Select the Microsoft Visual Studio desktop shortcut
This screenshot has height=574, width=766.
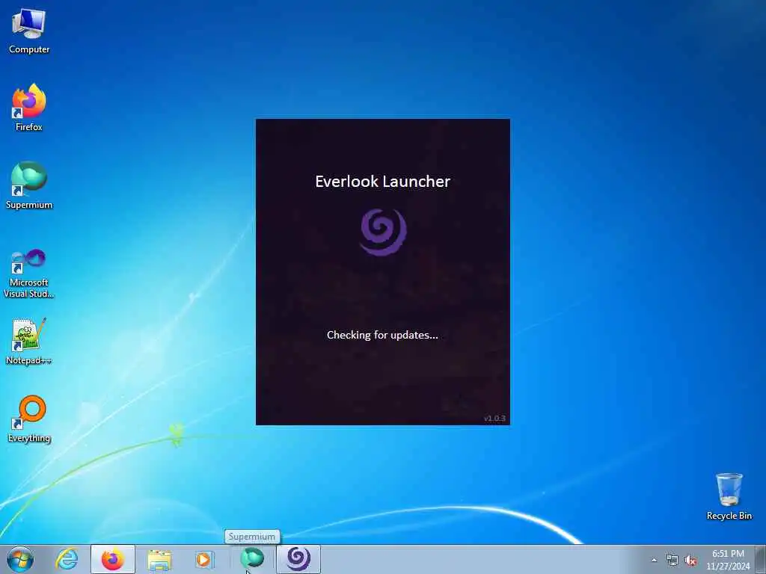coord(29,274)
